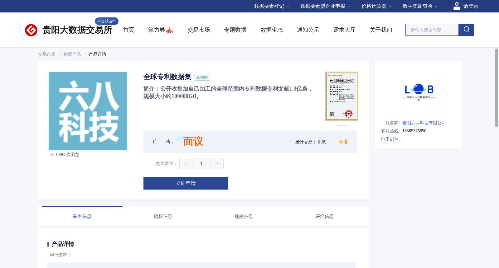The image size is (499, 268).
Task: Click the 交易市场 breadcrumb link
Action: 47,54
